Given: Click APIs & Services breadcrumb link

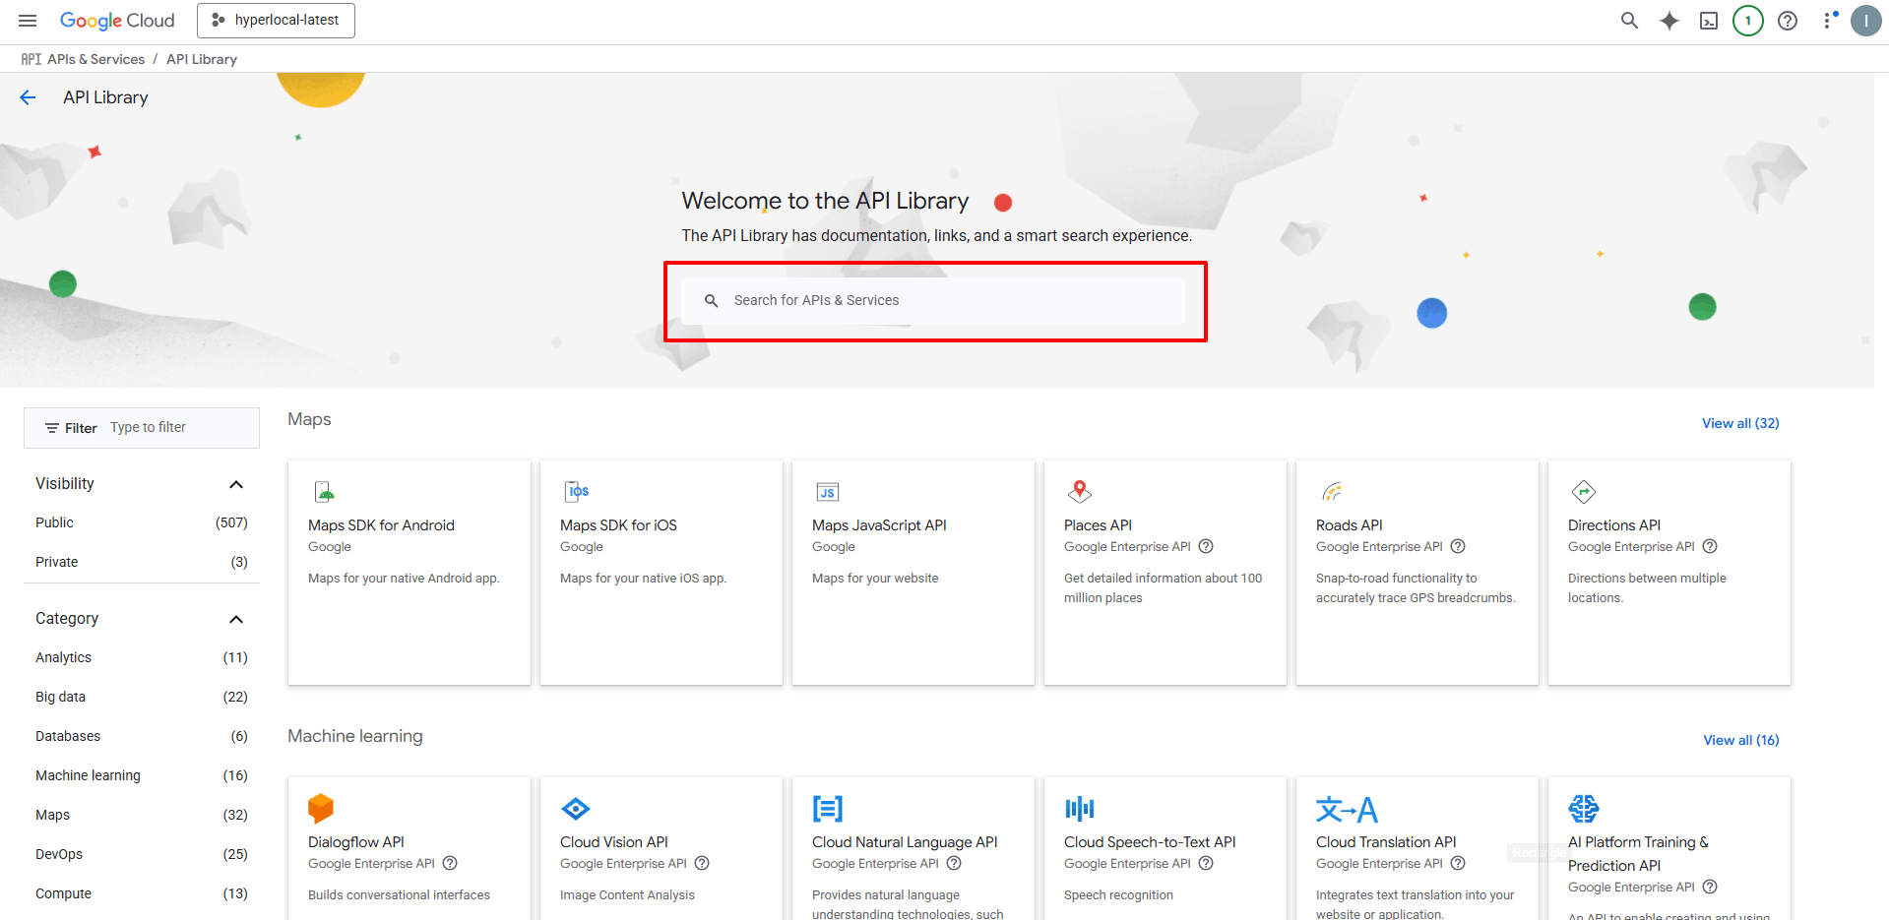Looking at the screenshot, I should click(95, 59).
